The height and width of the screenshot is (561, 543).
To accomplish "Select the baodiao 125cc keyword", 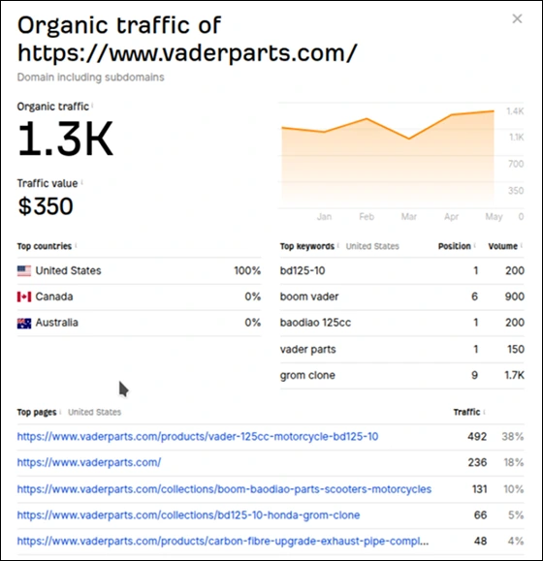I will [x=315, y=323].
